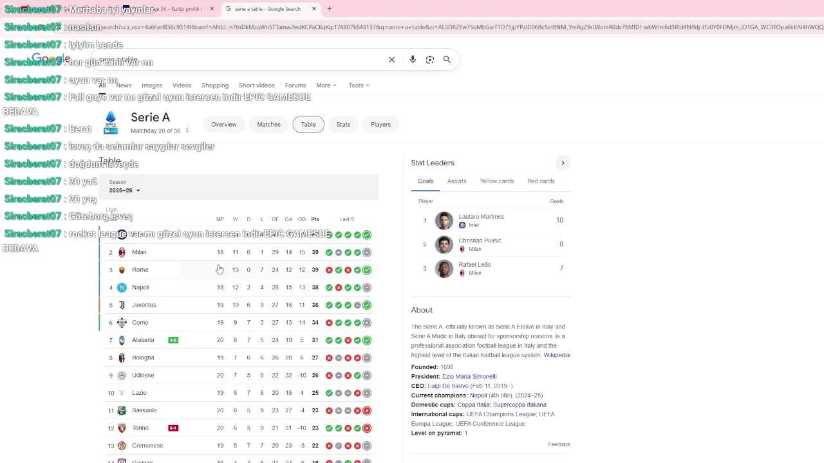The width and height of the screenshot is (824, 463).
Task: Select the Players chip for Serie A
Action: 380,124
